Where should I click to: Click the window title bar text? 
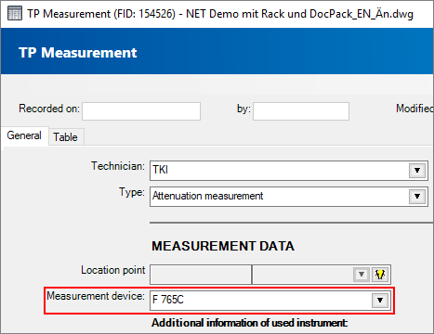220,14
